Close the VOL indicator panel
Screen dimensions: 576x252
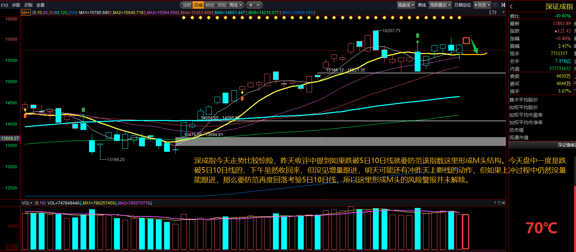tap(503, 203)
